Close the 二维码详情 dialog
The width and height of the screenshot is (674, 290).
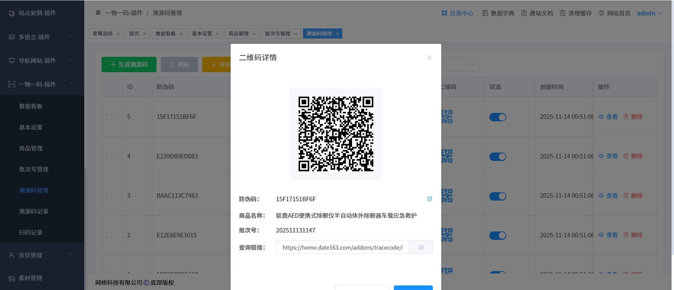429,58
